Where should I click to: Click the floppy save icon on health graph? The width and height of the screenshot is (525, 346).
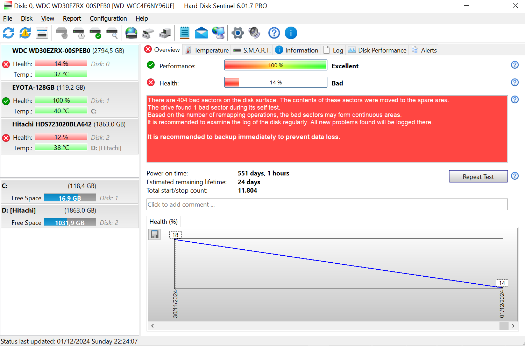(155, 234)
